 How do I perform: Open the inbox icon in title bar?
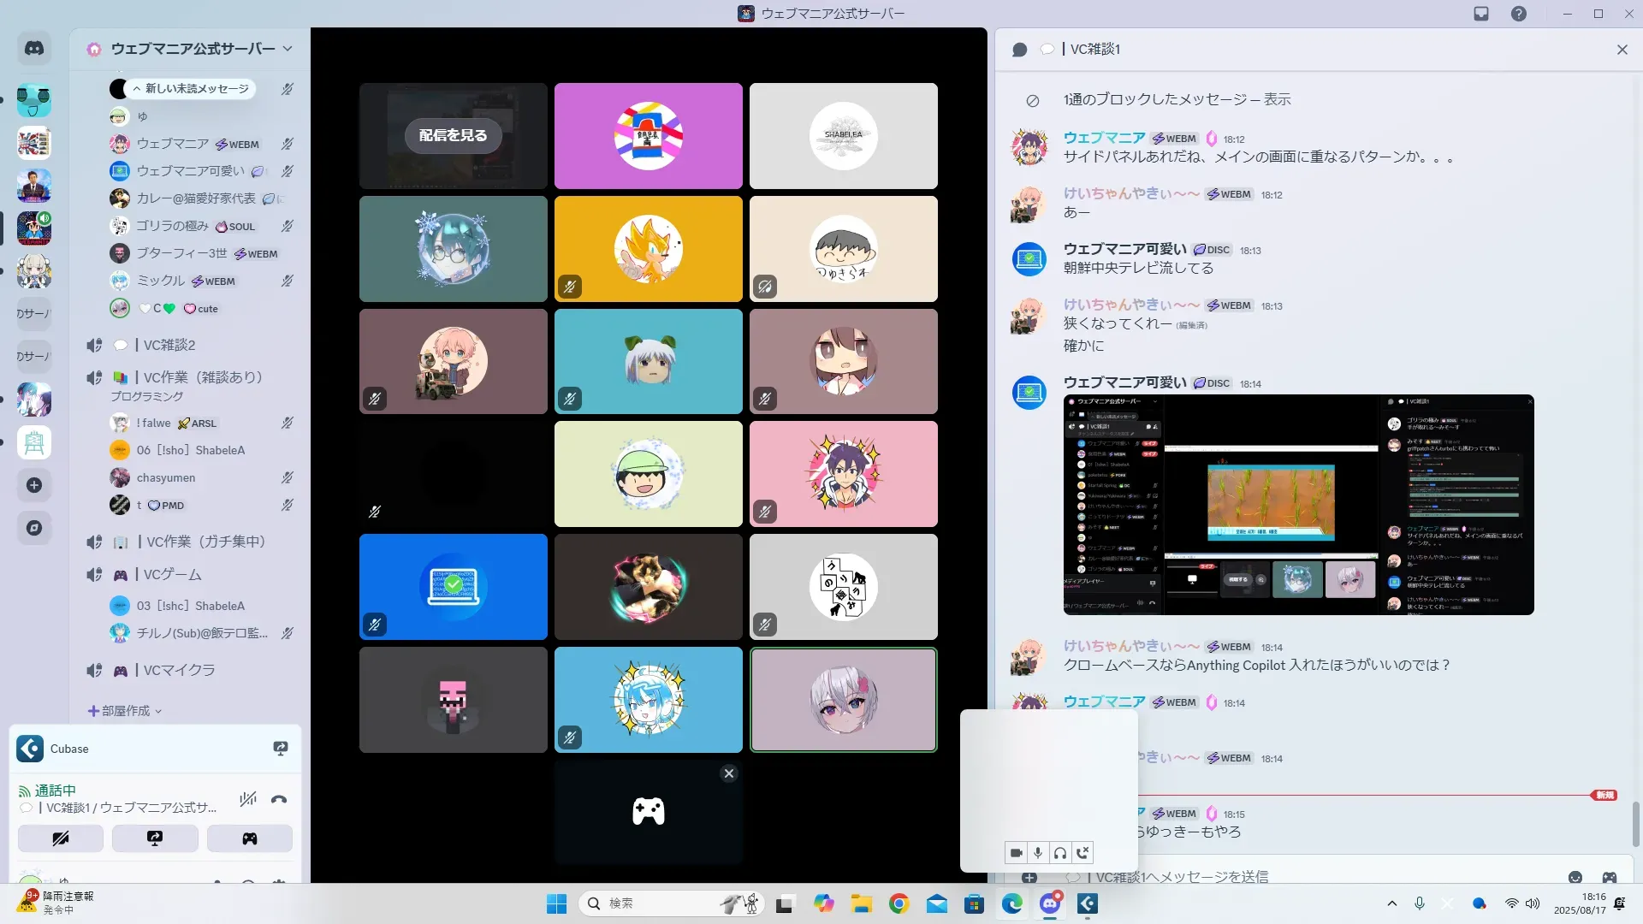[x=1481, y=14]
